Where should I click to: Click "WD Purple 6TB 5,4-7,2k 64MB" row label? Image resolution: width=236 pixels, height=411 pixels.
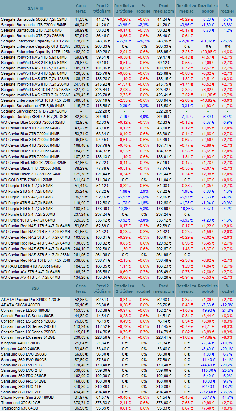pos(27,209)
